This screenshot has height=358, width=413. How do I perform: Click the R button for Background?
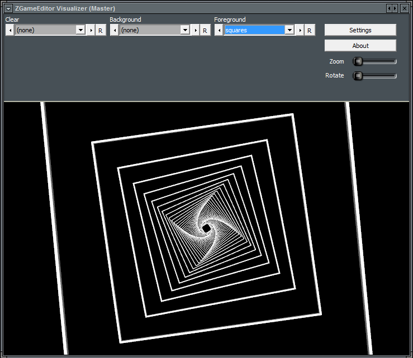(205, 30)
